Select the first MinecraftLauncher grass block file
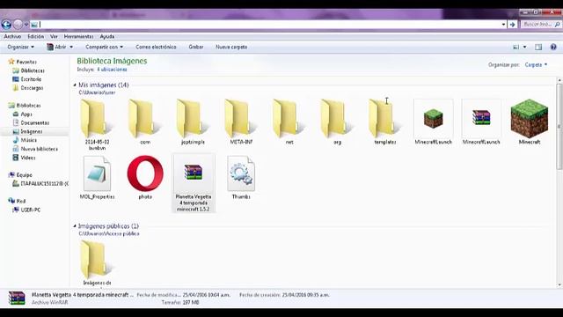This screenshot has height=317, width=563. 433,122
